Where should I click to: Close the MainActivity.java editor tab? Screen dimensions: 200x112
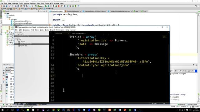[x=63, y=11]
